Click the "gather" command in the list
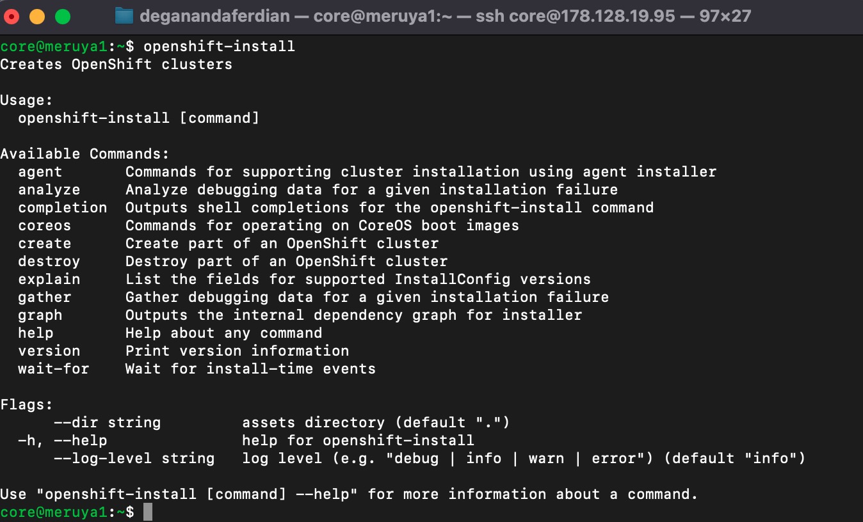The height and width of the screenshot is (522, 863). click(x=44, y=297)
